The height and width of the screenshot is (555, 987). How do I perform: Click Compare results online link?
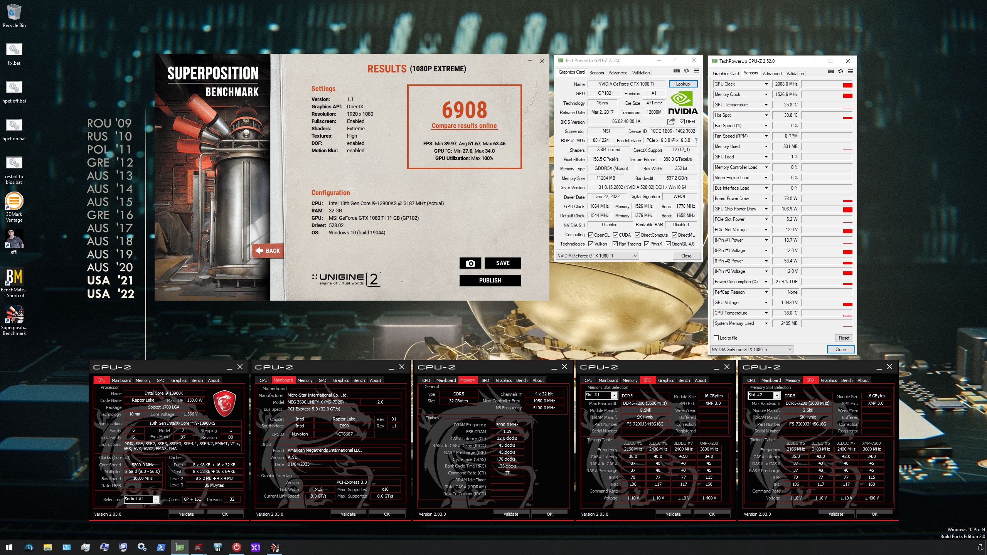[x=464, y=126]
